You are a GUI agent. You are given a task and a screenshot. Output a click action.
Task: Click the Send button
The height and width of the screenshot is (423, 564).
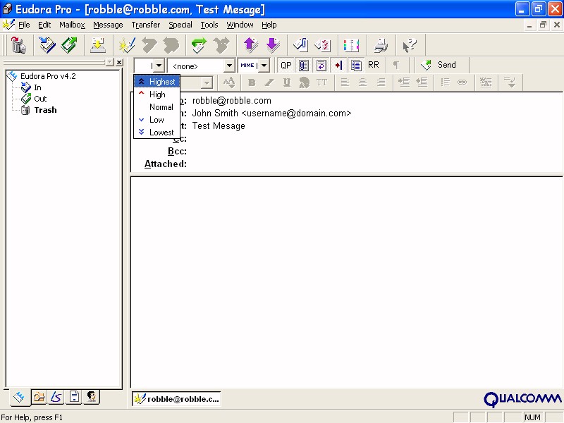pyautogui.click(x=441, y=65)
